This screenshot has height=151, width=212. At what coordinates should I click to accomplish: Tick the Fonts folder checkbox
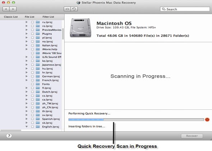click(x=32, y=84)
